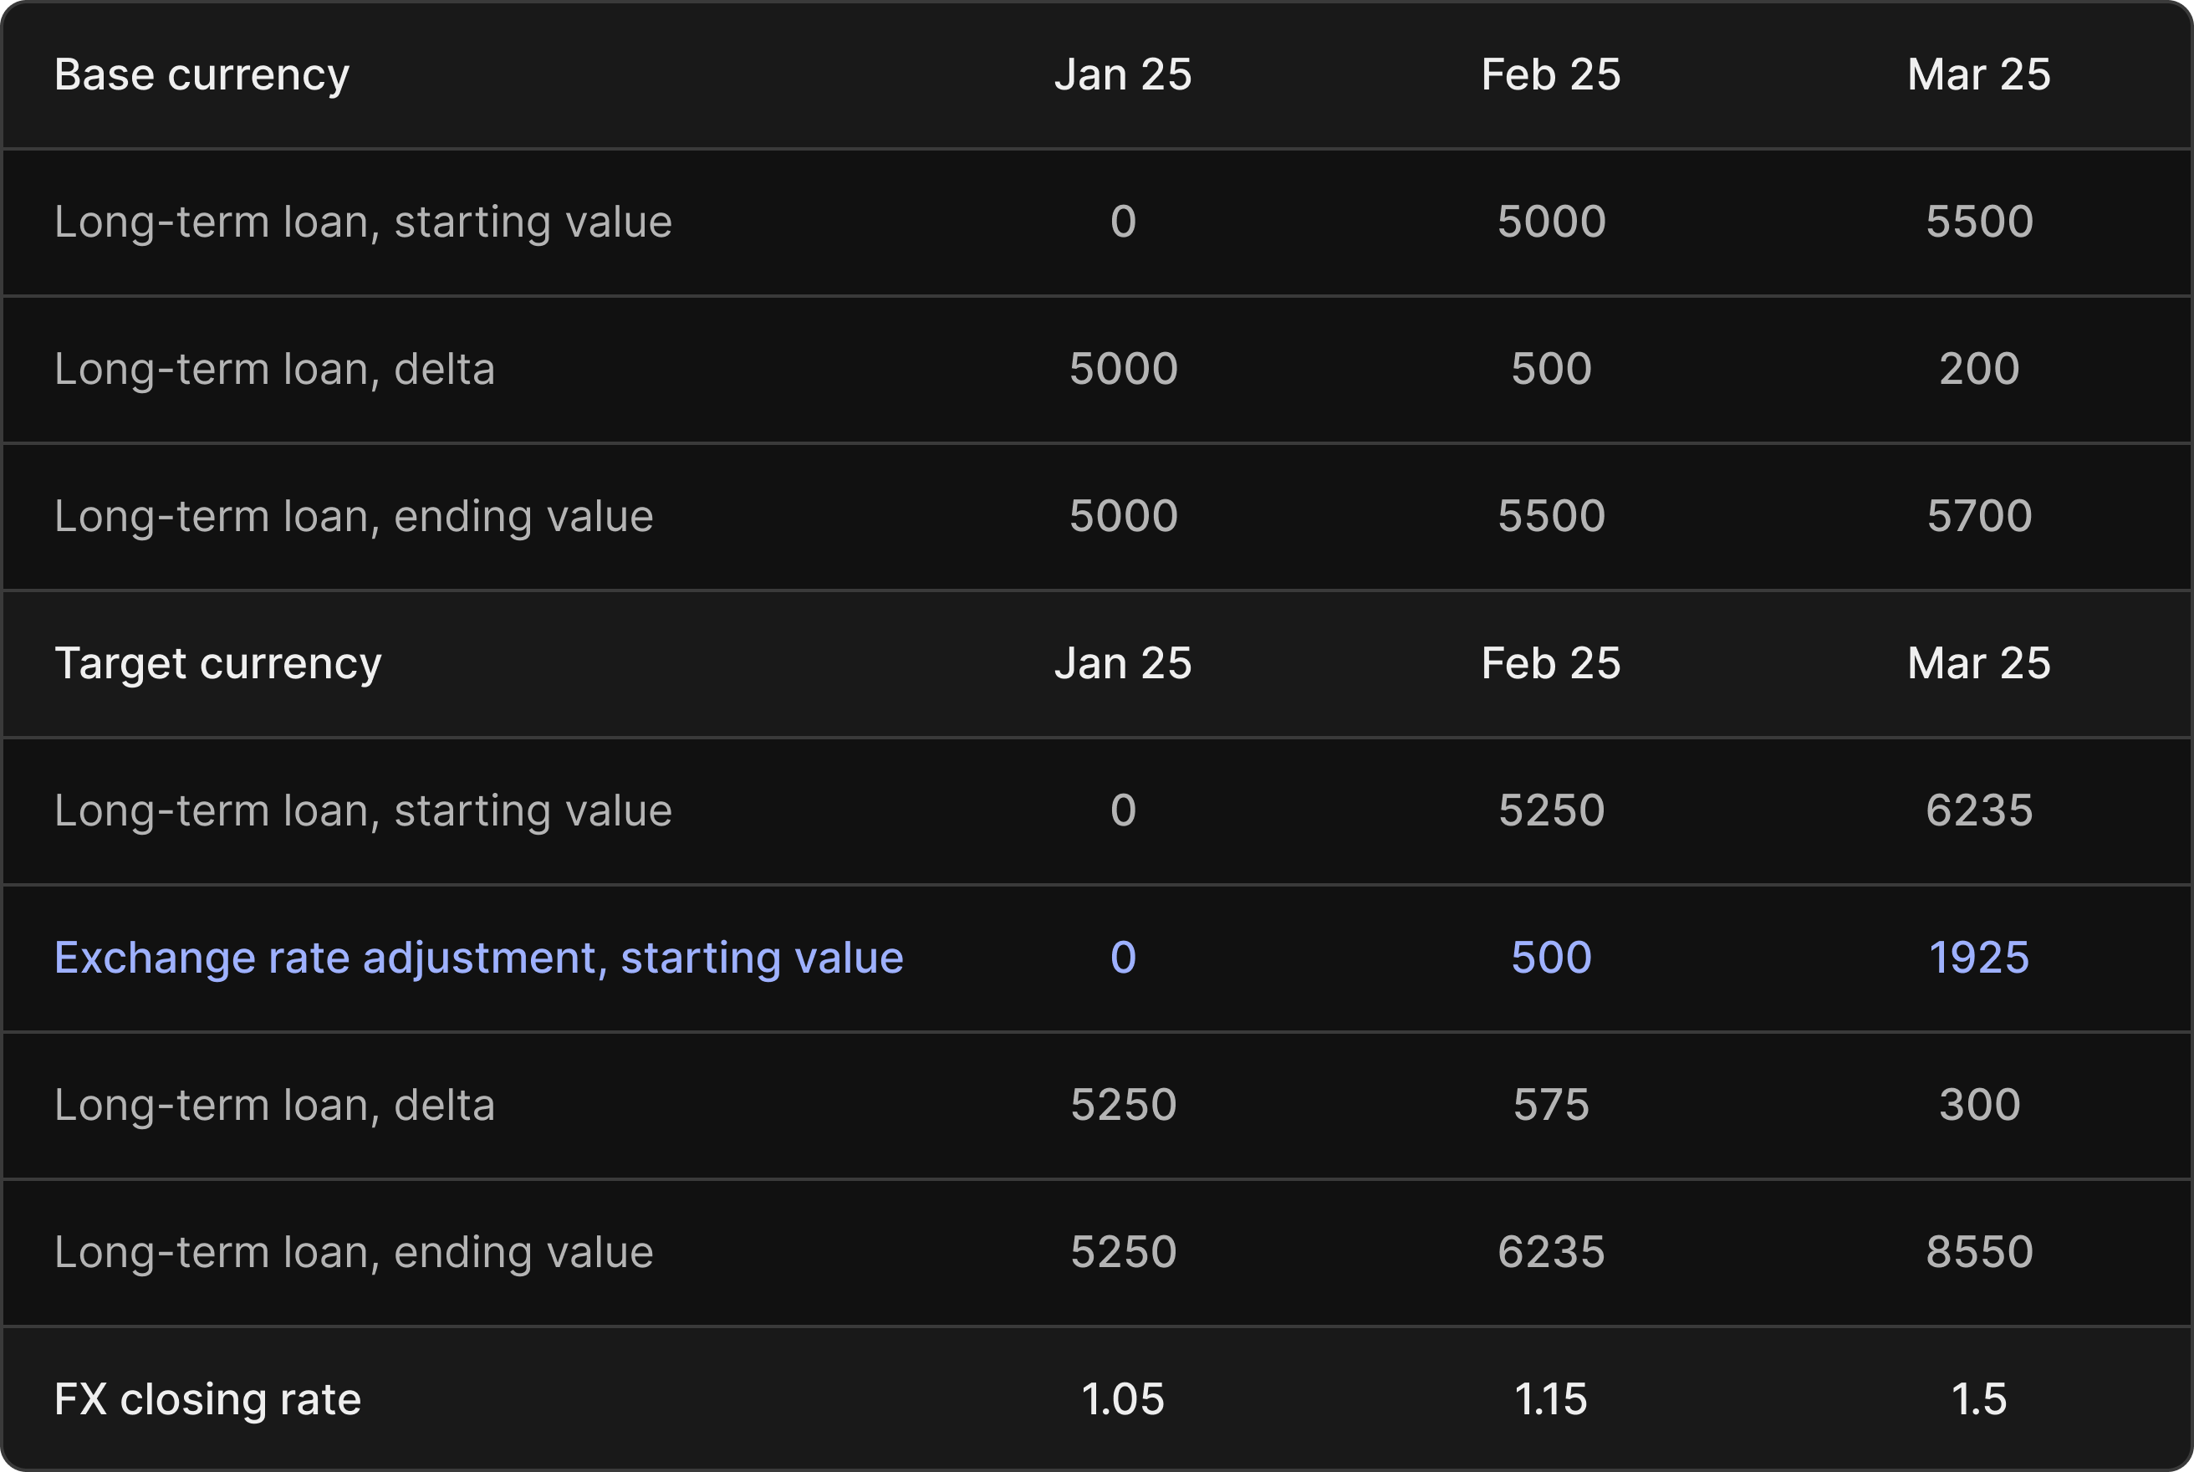Click the 5500 base Mar starting value
Screen dimensions: 2194x1472
pos(1978,222)
